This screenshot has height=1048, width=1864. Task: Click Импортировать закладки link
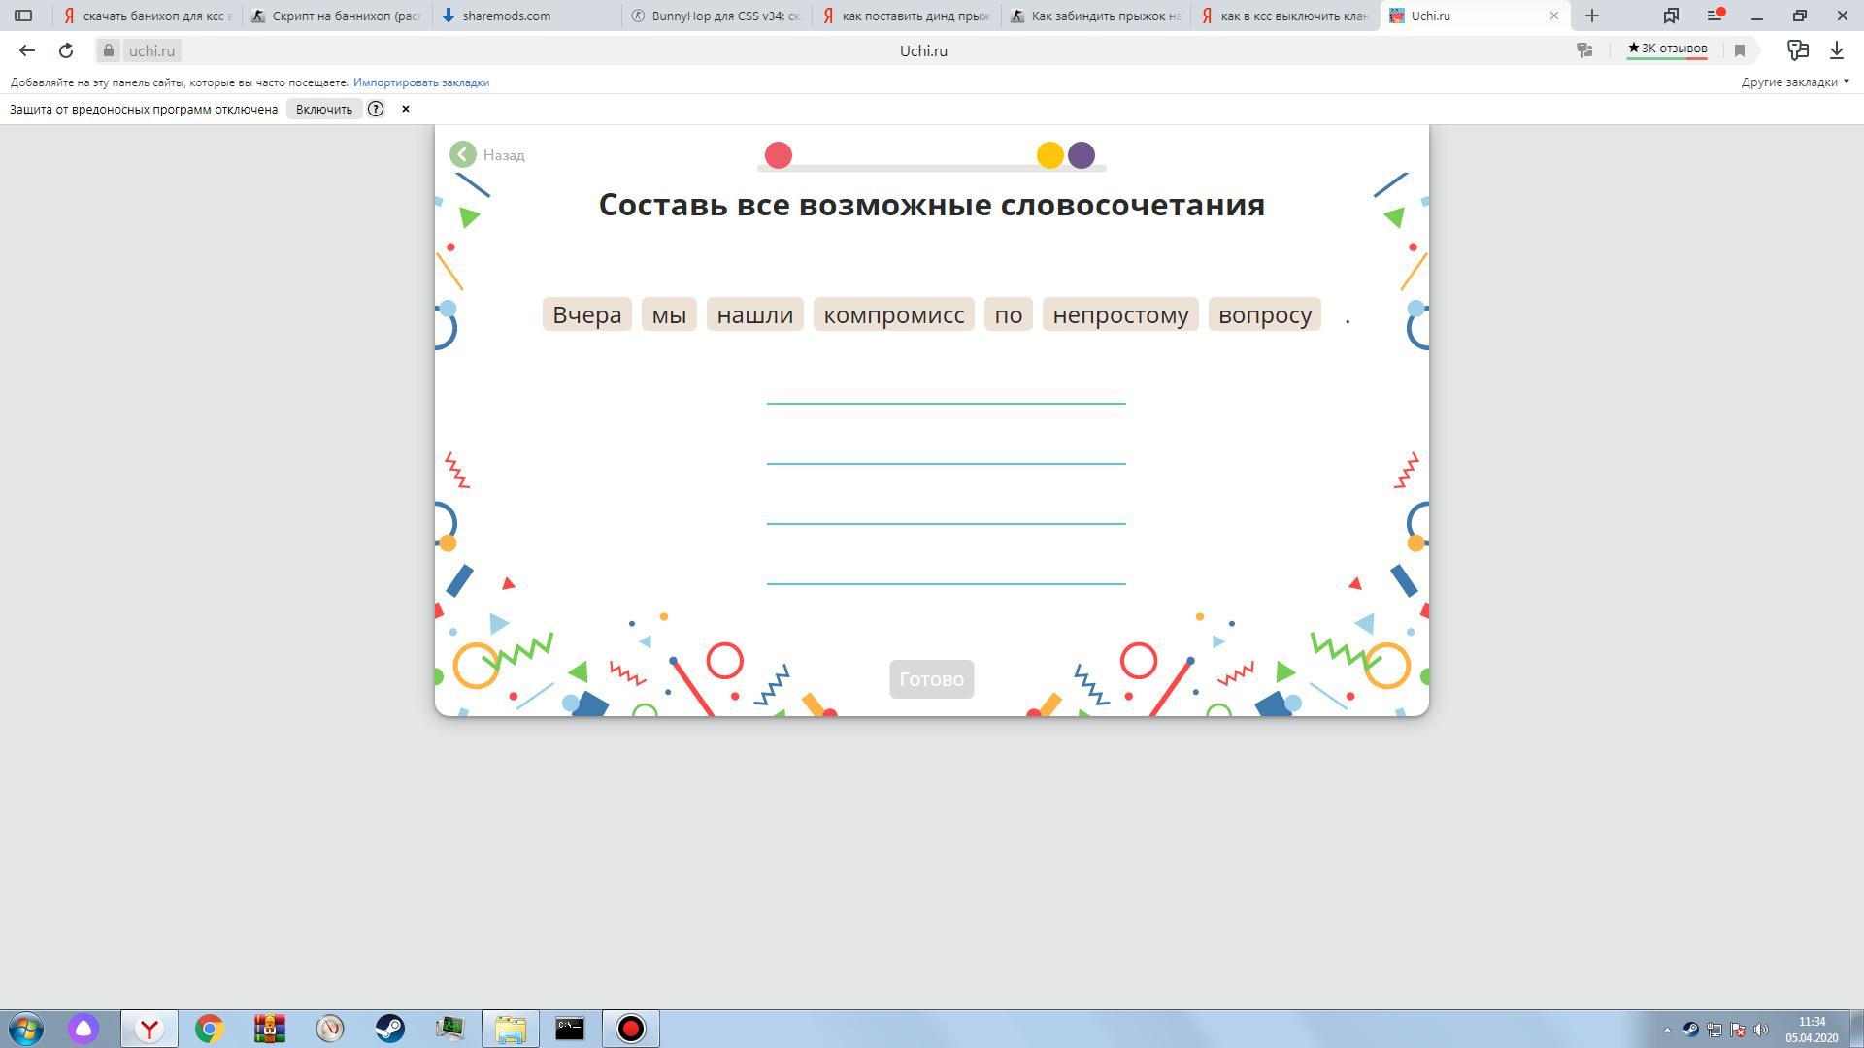tap(421, 82)
